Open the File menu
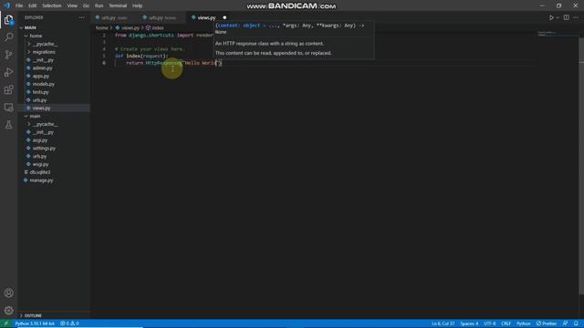Viewport: 584px width, 328px height. pos(19,5)
